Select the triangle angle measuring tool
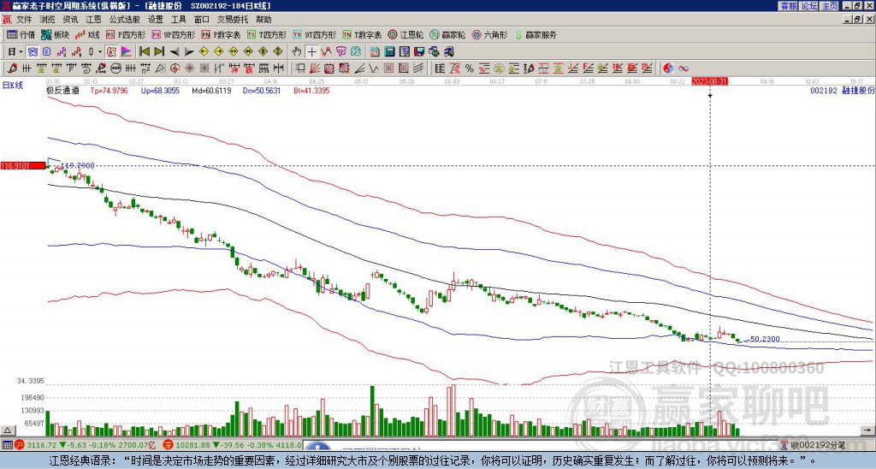This screenshot has width=876, height=469. coord(160,68)
